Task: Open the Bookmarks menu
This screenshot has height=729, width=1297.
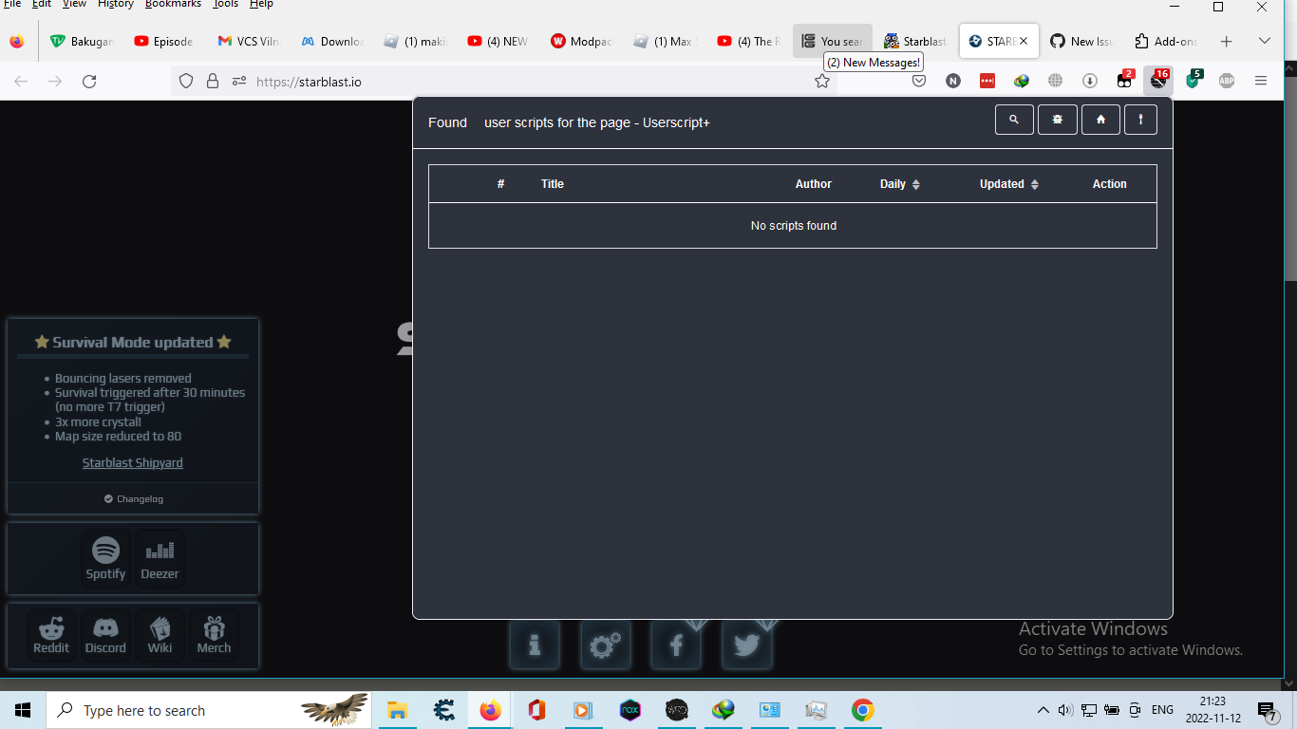Action: [x=172, y=5]
